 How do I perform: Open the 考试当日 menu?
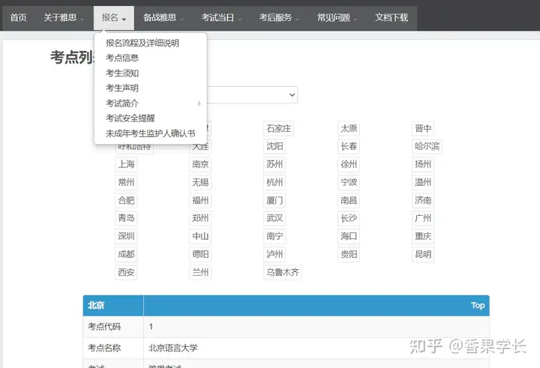click(220, 17)
